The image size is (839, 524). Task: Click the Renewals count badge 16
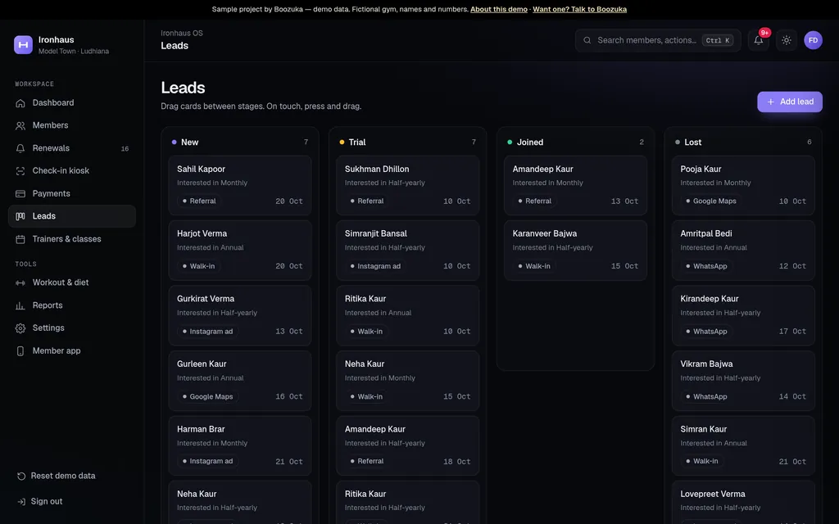tap(125, 149)
